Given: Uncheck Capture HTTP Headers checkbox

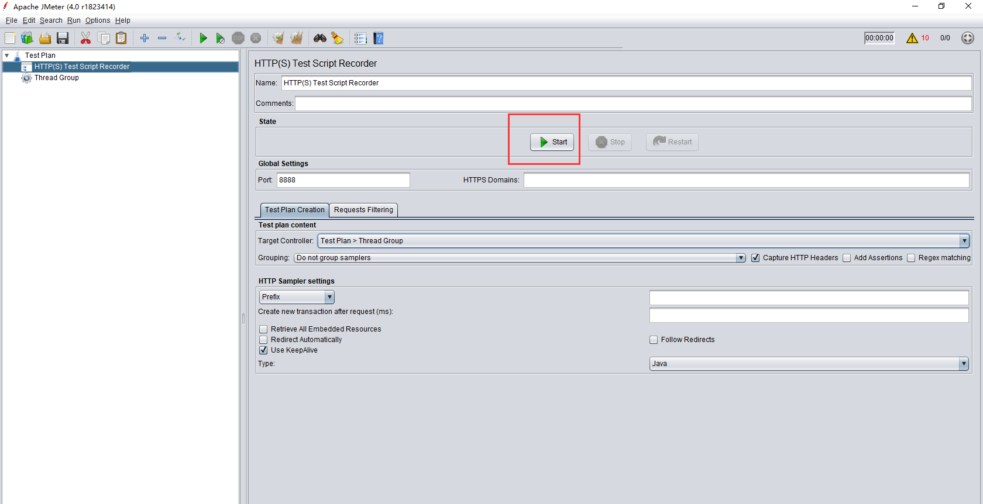Looking at the screenshot, I should tap(755, 258).
